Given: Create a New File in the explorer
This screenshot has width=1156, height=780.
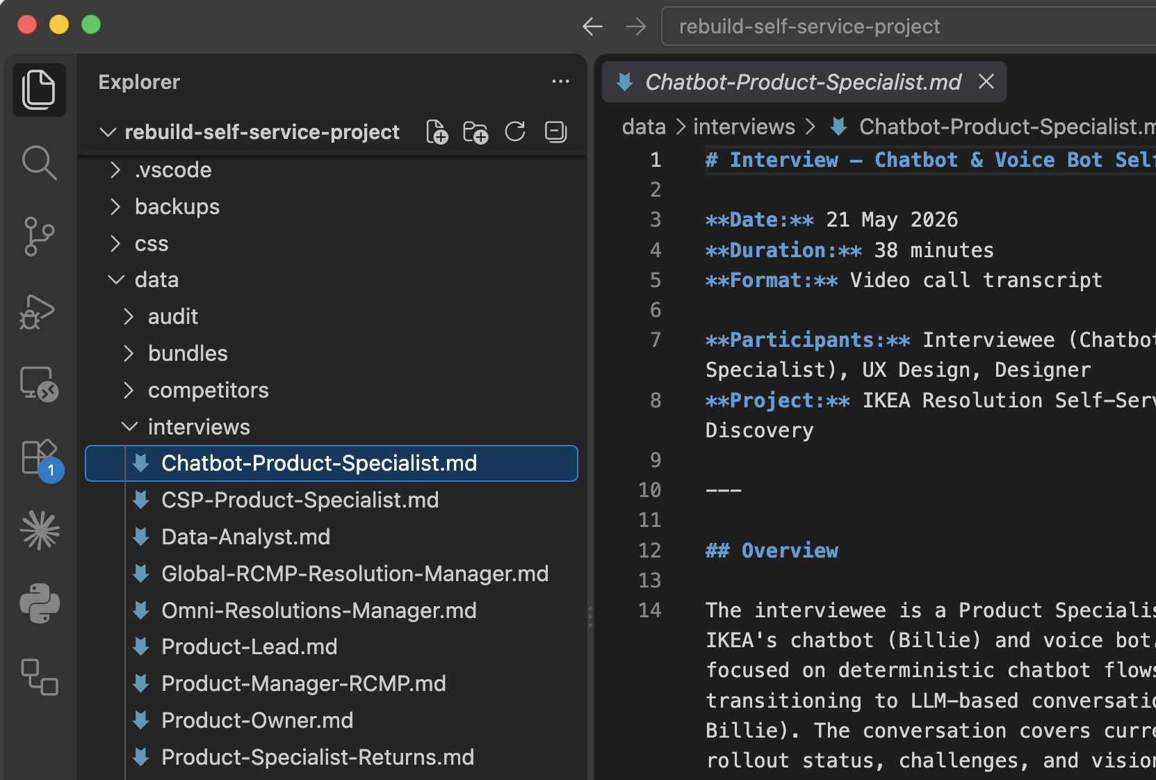Looking at the screenshot, I should (x=437, y=131).
